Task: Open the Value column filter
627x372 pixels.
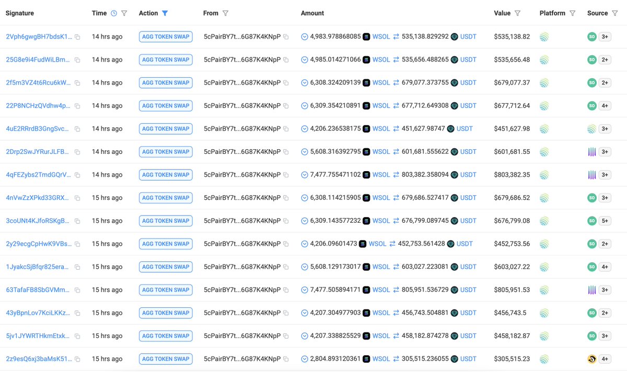Action: [x=518, y=13]
